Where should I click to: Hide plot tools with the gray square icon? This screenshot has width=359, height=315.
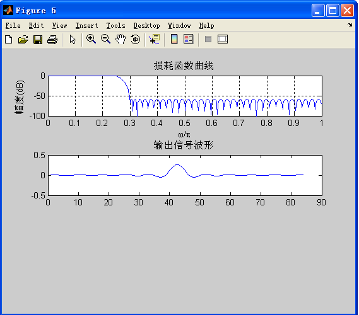click(x=208, y=39)
